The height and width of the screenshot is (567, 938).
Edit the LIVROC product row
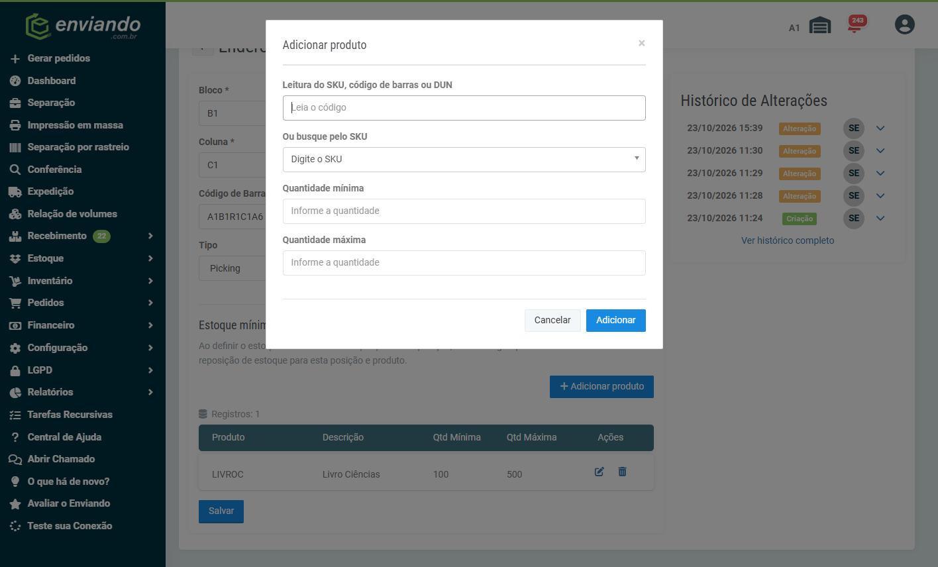[x=599, y=472]
